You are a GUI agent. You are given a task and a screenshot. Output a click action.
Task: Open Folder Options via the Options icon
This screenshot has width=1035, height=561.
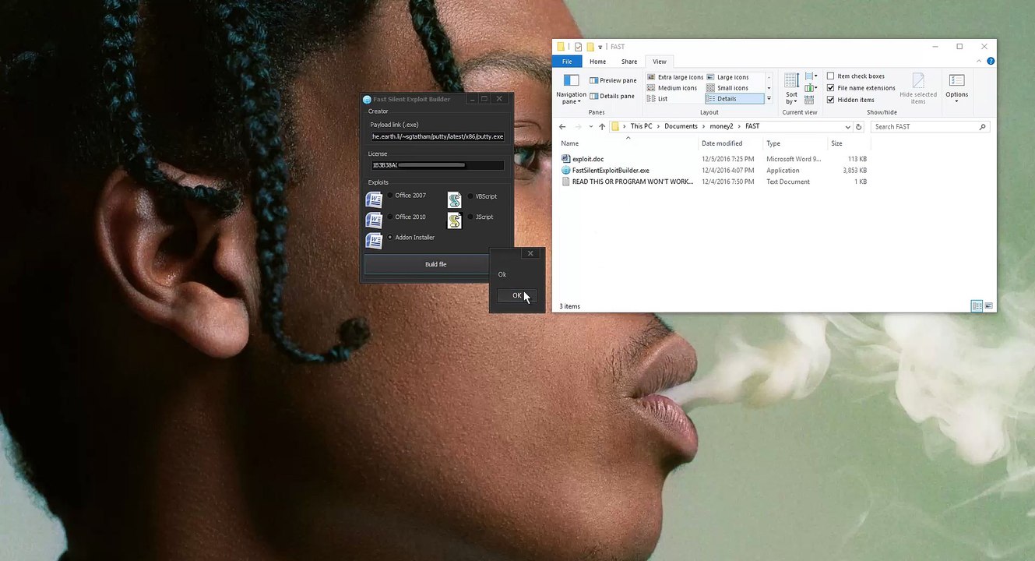(956, 80)
